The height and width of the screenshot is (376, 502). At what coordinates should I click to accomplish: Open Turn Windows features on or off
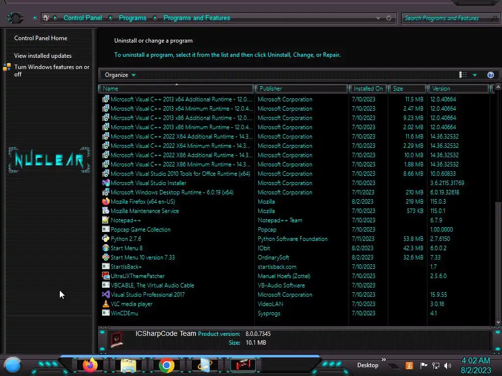pyautogui.click(x=51, y=70)
